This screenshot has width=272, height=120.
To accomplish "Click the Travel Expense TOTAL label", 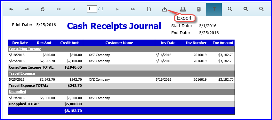I will click(x=28, y=86).
